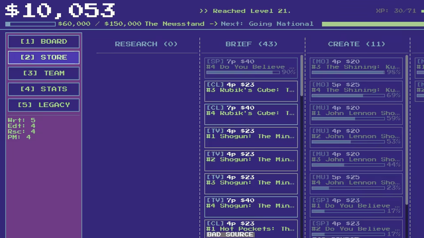Viewport: 424px width, 238px height.
Task: Click the 'Rsc: 4' stat
Action: [x=21, y=131]
